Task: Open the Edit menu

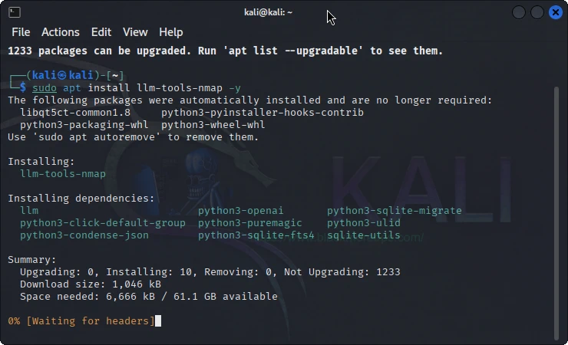Action: coord(101,32)
